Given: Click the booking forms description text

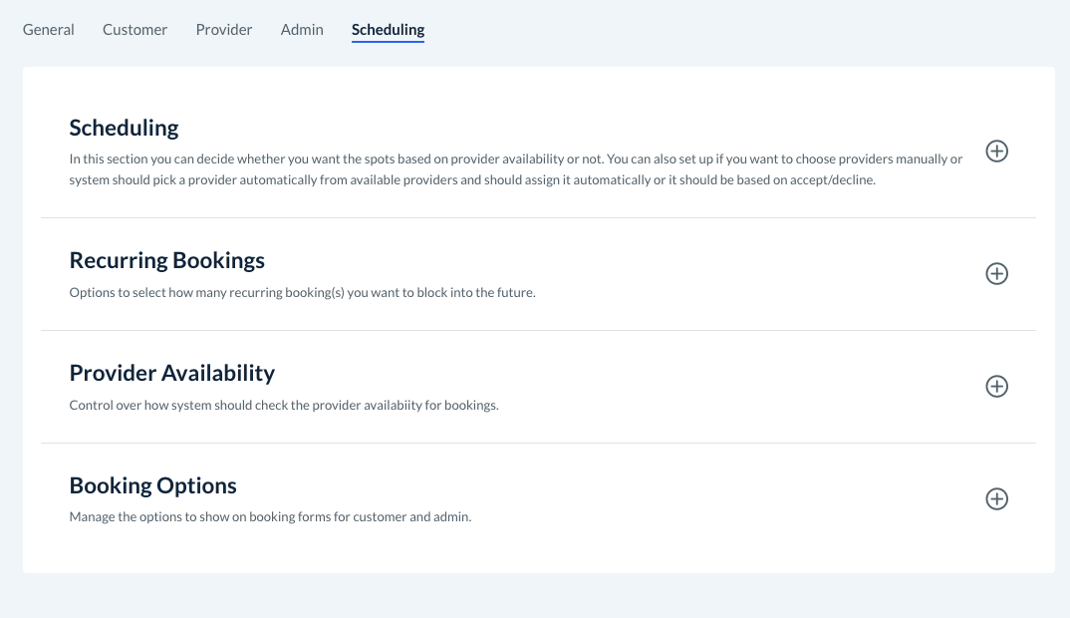Looking at the screenshot, I should (x=269, y=518).
